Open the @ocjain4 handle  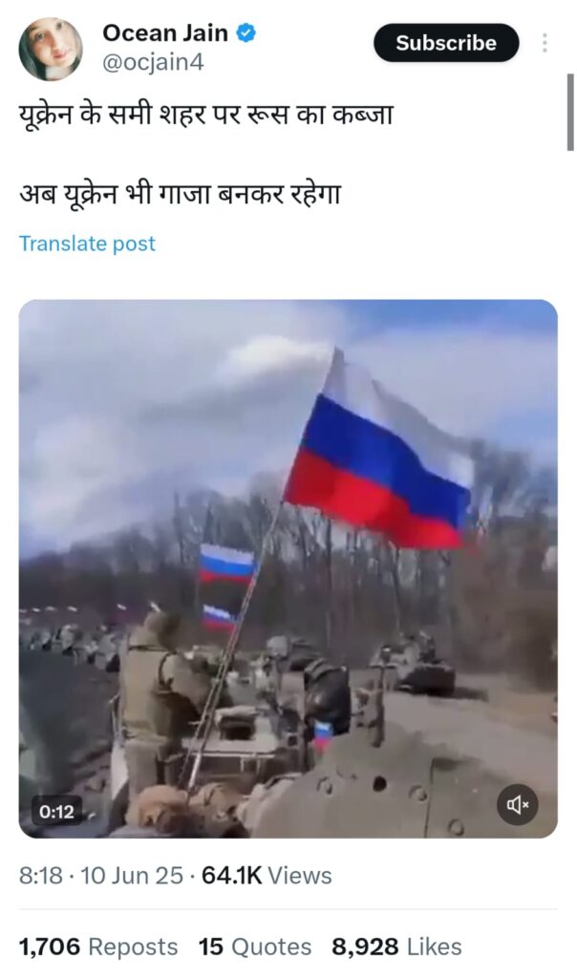coord(153,62)
